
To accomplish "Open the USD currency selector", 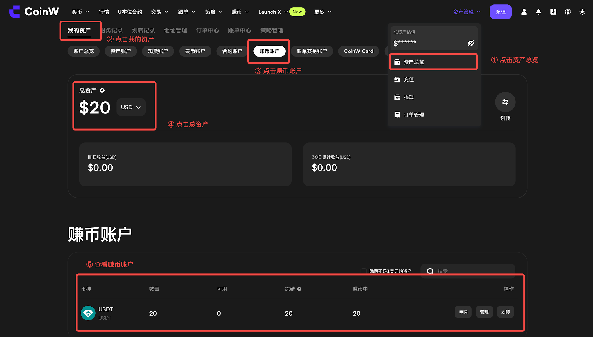I will pyautogui.click(x=131, y=107).
